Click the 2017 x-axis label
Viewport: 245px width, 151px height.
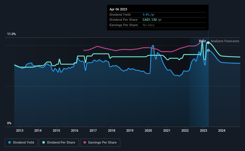tap(93, 130)
